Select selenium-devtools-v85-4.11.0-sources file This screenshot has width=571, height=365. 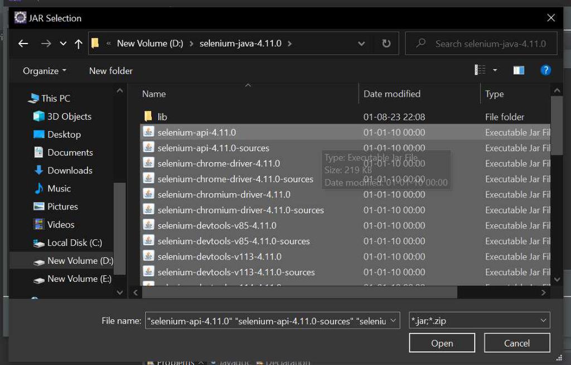345,241
